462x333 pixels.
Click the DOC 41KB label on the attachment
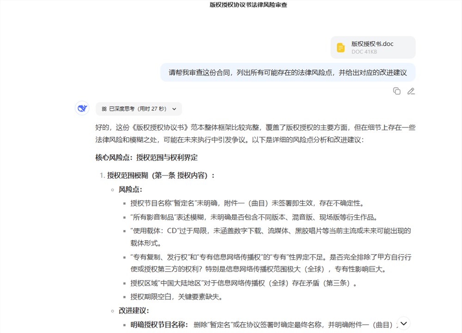coord(365,52)
